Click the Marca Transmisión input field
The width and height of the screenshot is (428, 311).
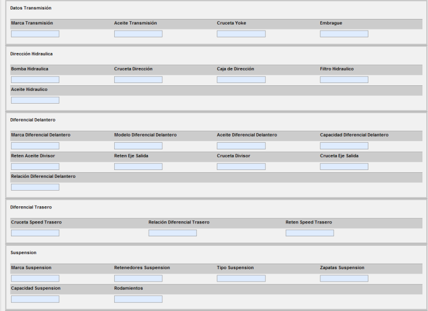point(35,34)
